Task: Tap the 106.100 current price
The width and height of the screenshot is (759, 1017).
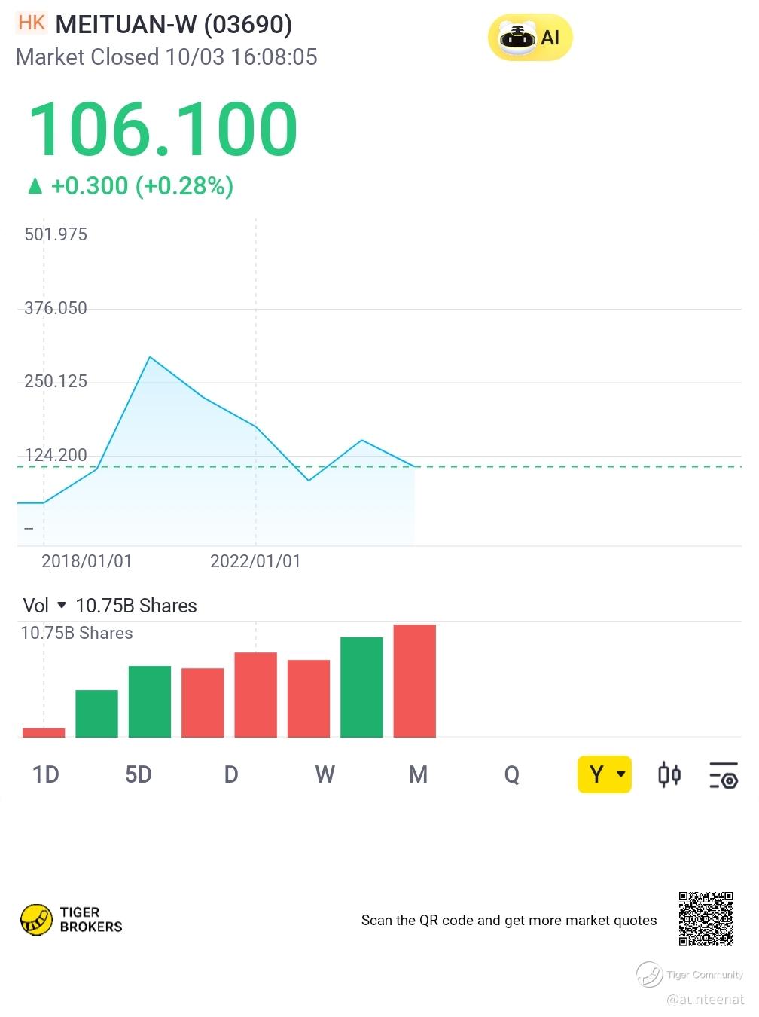Action: 163,130
